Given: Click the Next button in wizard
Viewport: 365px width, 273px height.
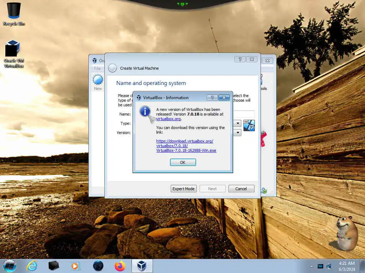Looking at the screenshot, I should coord(212,189).
